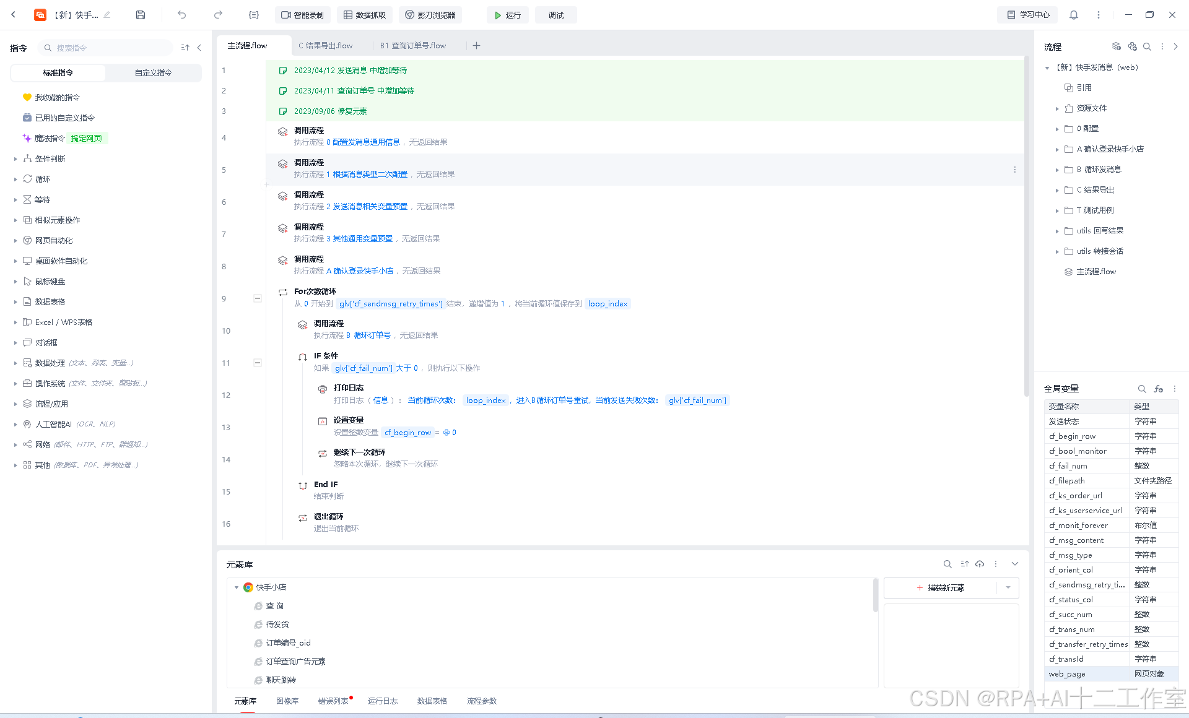Open the 数据抓取 data capture tool

click(364, 14)
